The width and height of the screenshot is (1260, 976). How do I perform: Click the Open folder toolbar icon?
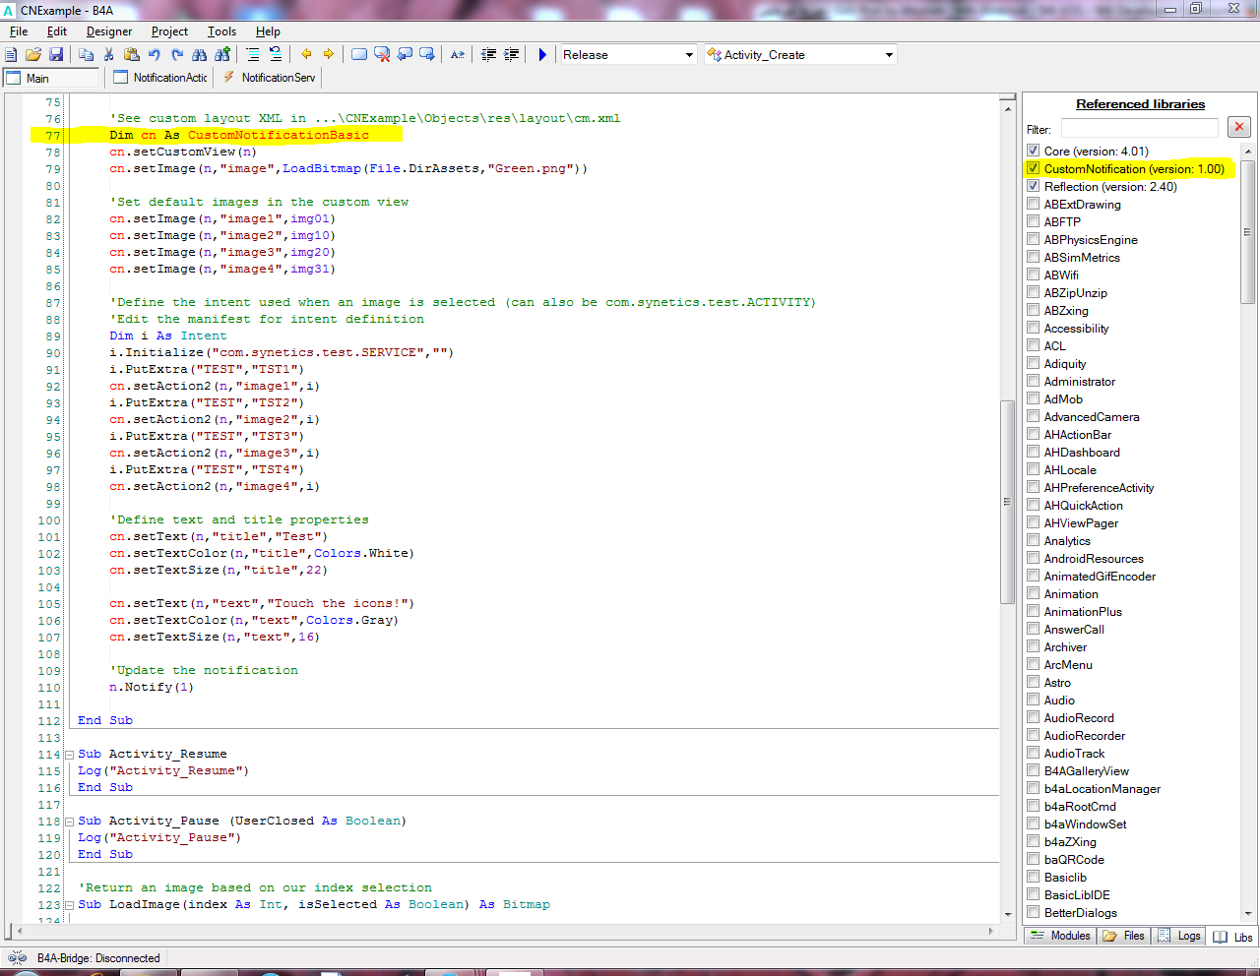tap(33, 55)
